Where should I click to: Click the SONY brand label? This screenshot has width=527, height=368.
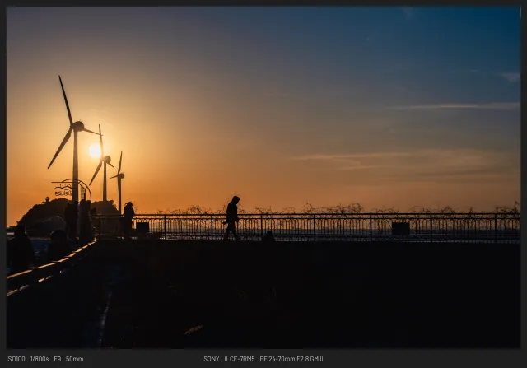[212, 359]
